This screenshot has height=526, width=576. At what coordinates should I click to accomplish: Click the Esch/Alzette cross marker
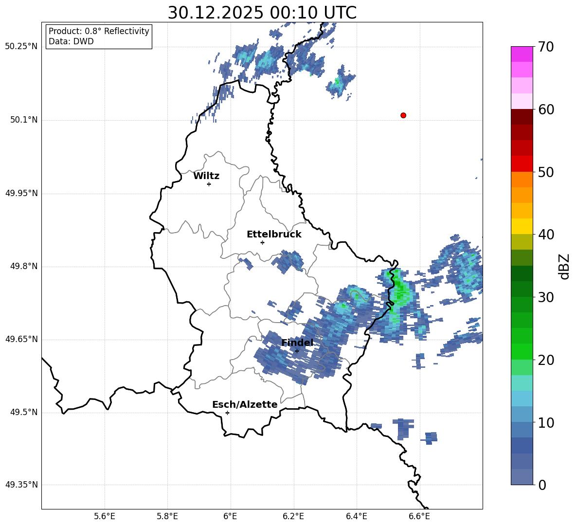(227, 413)
